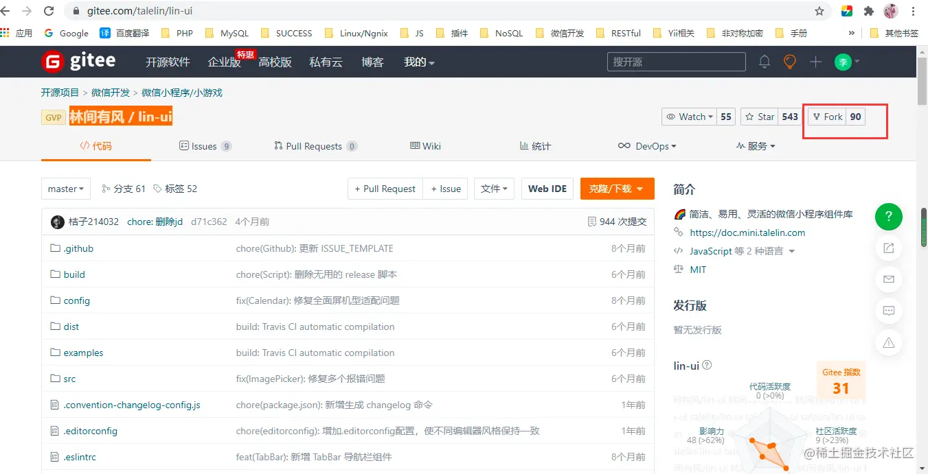The width and height of the screenshot is (928, 474).
Task: Click the GVP badge
Action: click(x=54, y=117)
